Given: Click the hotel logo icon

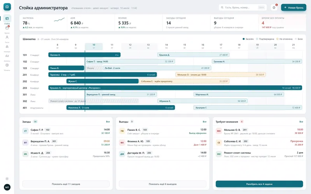Looking at the screenshot, I should [7, 7].
